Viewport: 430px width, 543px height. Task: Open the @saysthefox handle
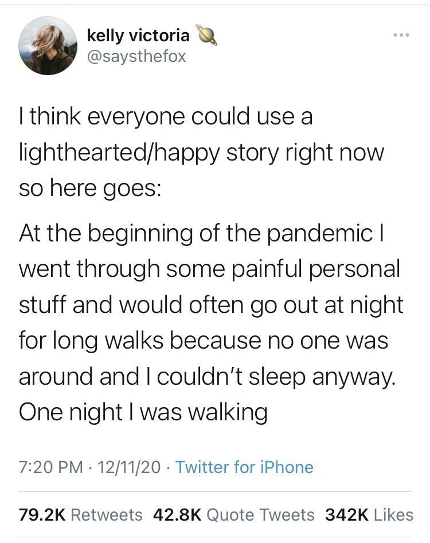[136, 57]
